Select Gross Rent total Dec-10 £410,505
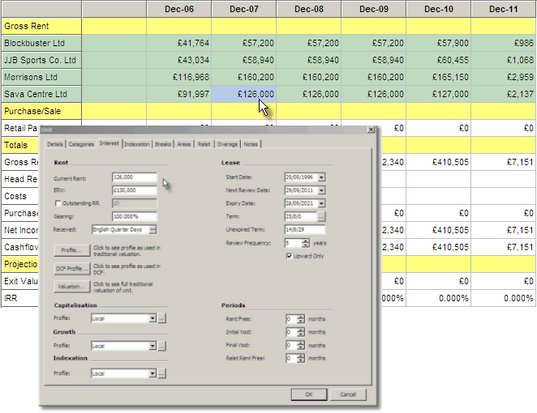This screenshot has height=413, width=537. [439, 162]
